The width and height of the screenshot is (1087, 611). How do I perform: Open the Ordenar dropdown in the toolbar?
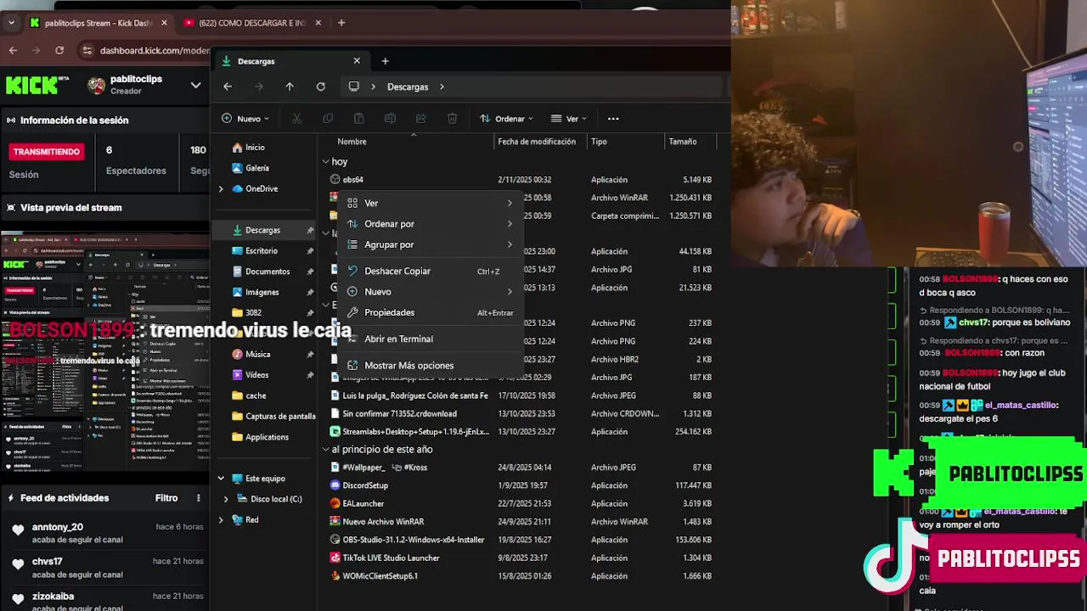[506, 119]
